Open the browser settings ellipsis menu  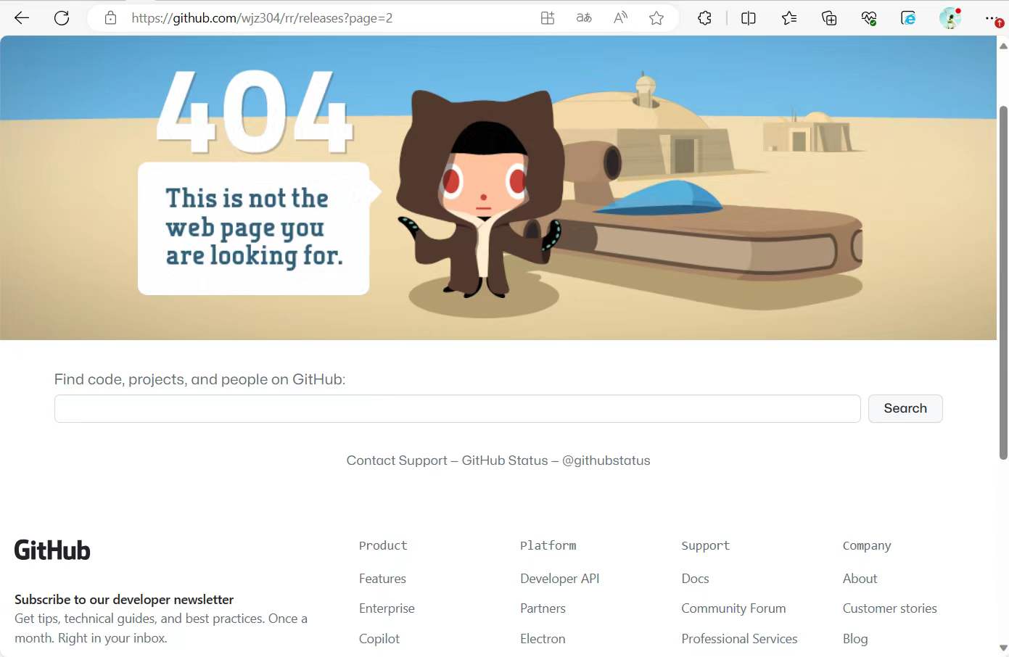[x=992, y=18]
